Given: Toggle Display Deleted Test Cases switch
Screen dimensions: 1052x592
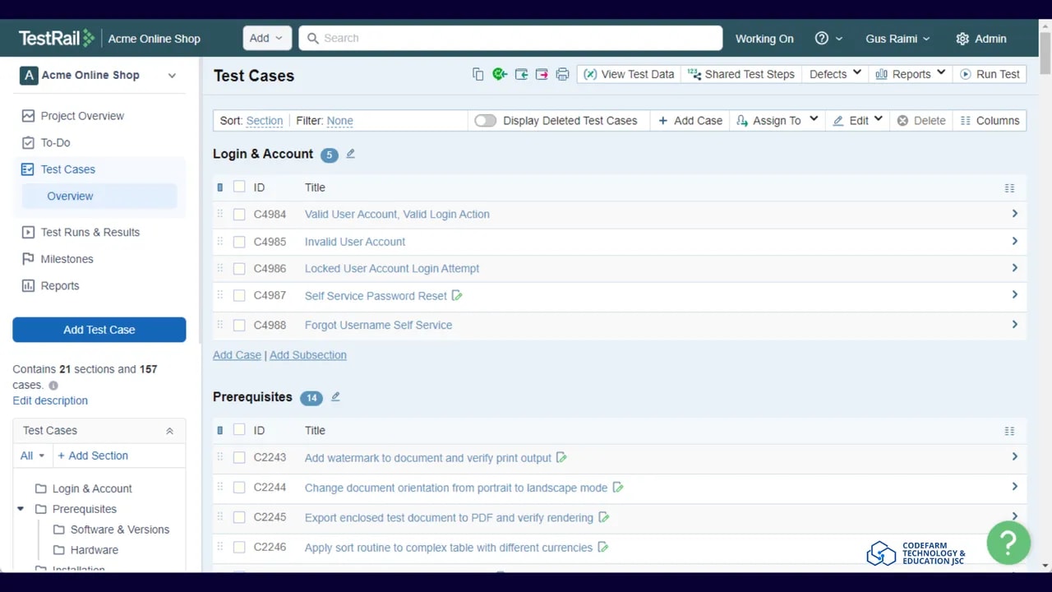Looking at the screenshot, I should click(x=485, y=121).
